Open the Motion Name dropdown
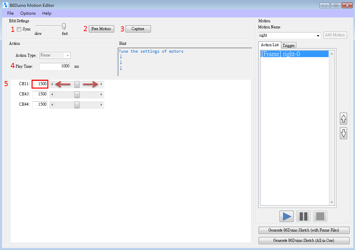The height and width of the screenshot is (250, 355). point(318,36)
